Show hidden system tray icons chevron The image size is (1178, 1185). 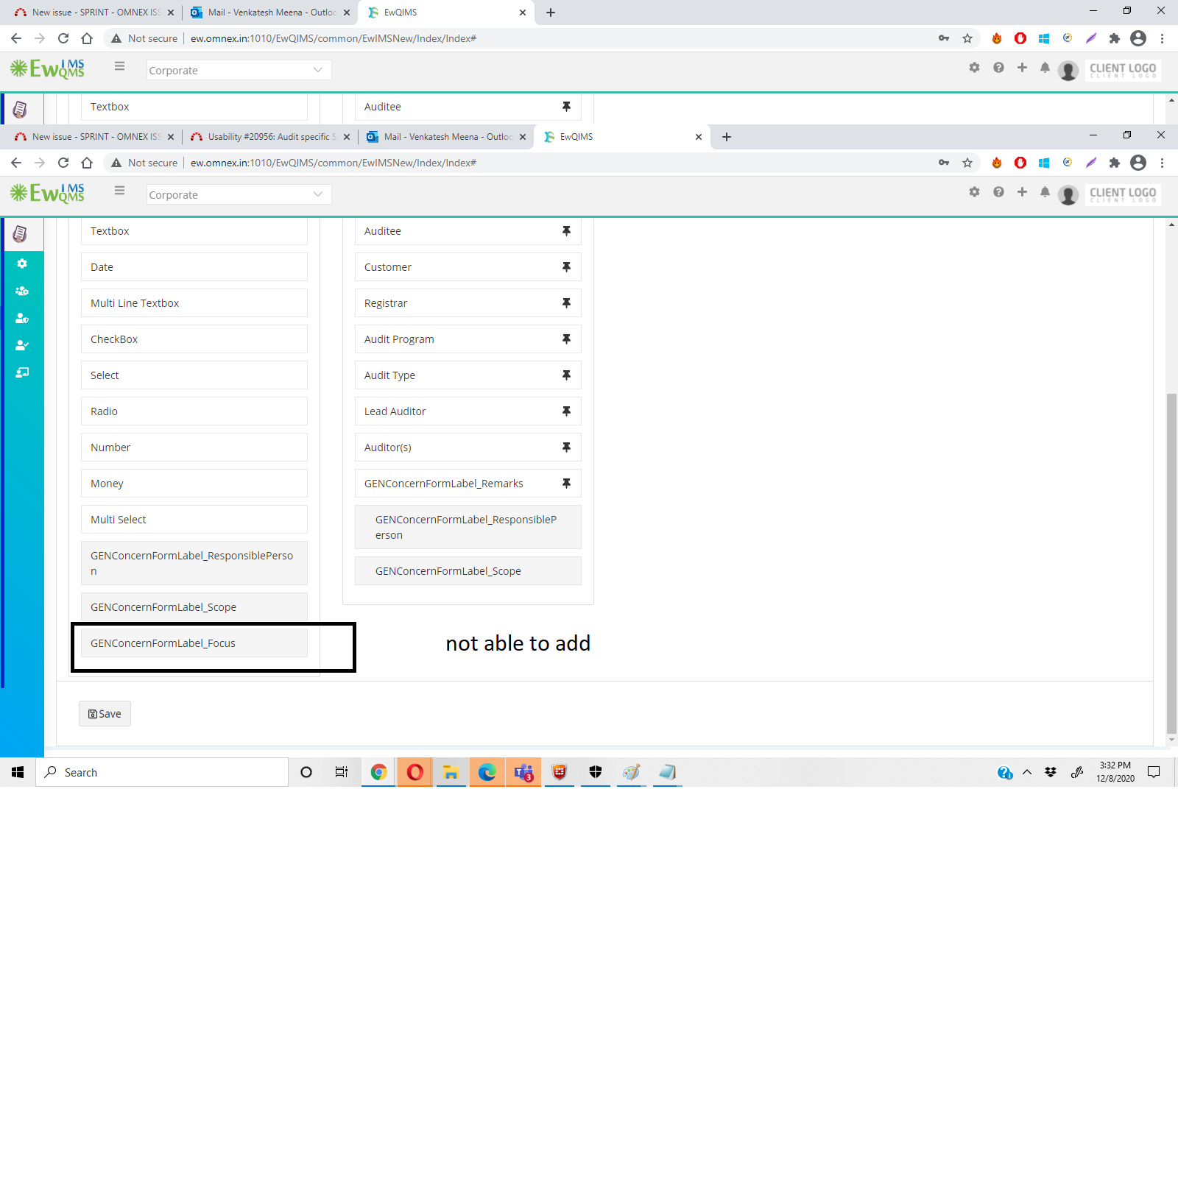tap(1027, 772)
